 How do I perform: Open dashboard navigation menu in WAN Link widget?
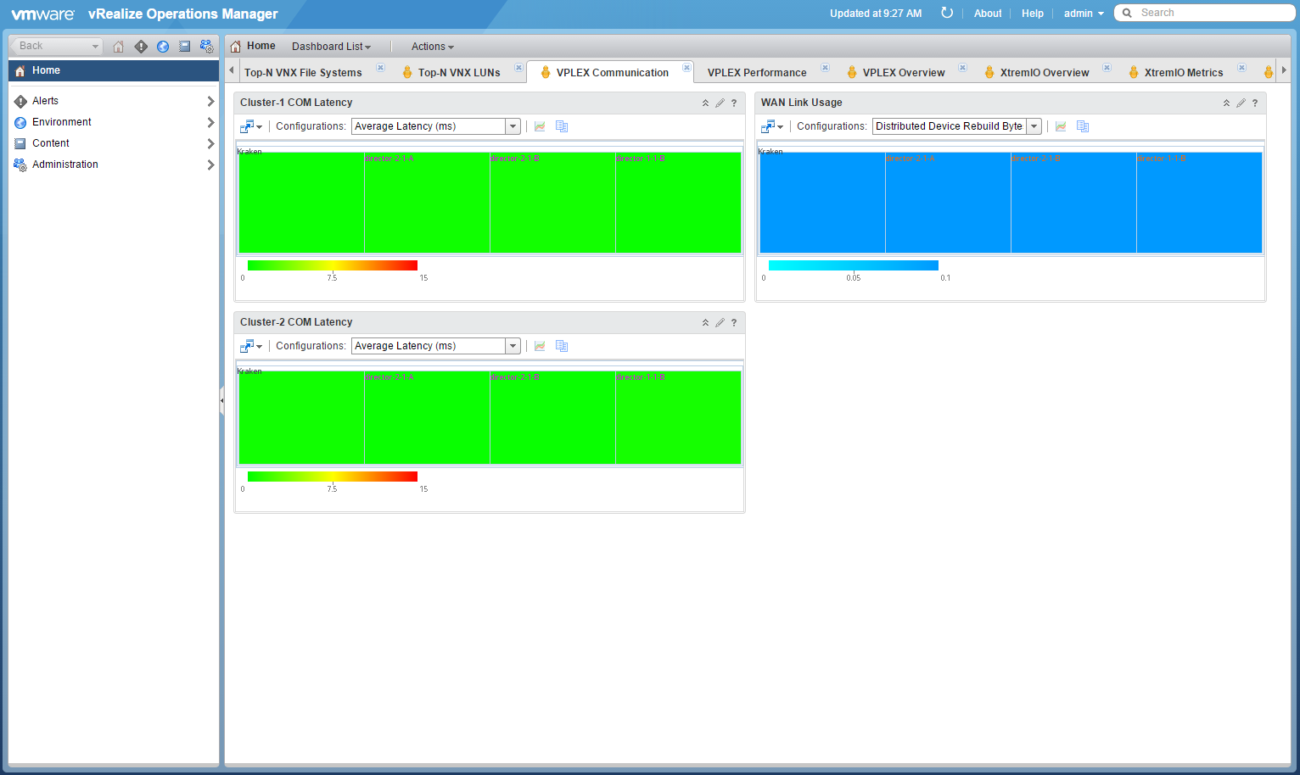click(772, 126)
